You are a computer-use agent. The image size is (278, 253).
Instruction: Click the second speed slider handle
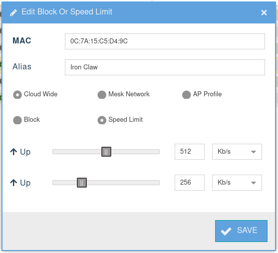tap(82, 183)
